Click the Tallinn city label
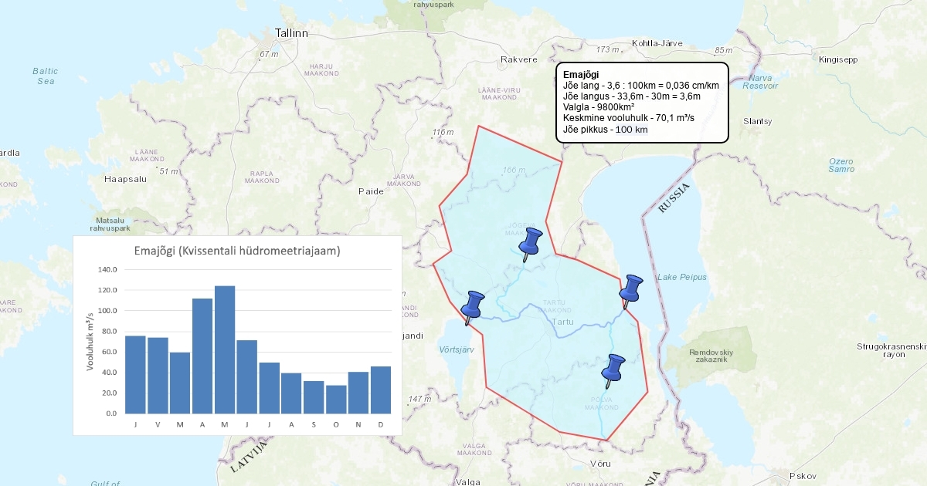This screenshot has width=927, height=486. (291, 34)
